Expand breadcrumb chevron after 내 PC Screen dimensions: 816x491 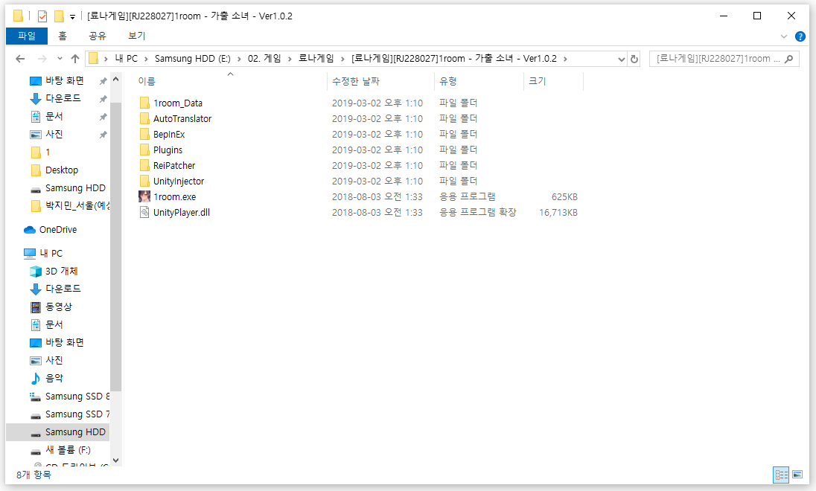pyautogui.click(x=146, y=59)
